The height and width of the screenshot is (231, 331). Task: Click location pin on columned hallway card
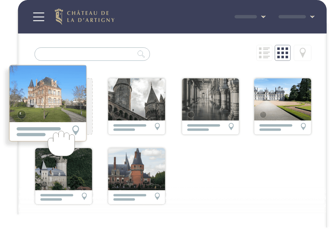pos(231,126)
